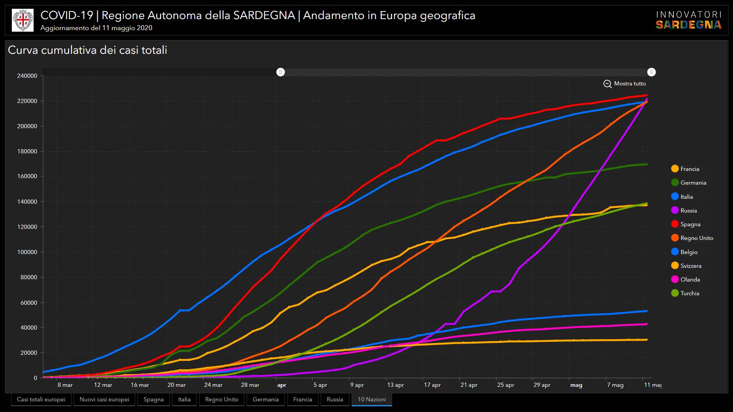Click the Svizzera legend marker
Screen dimensions: 733x412
tap(675, 266)
